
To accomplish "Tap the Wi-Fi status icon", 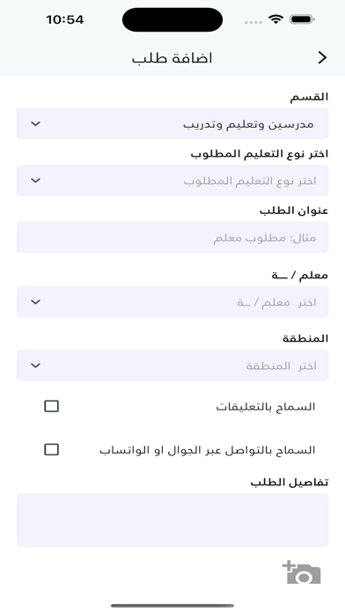I will point(275,19).
